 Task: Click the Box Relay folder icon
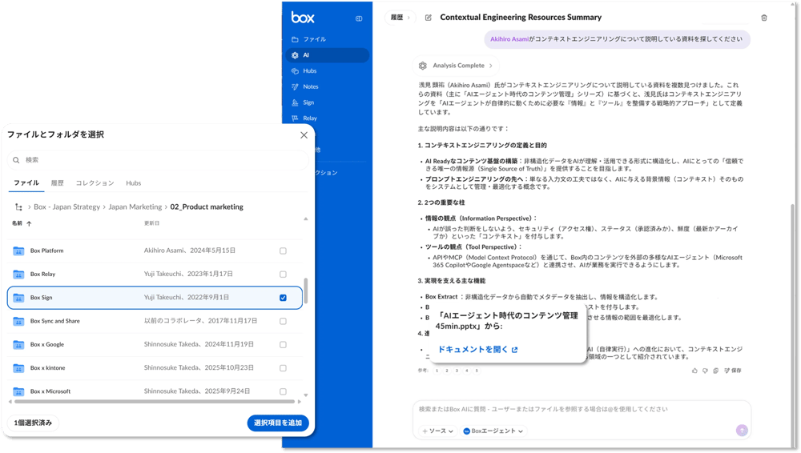(19, 275)
